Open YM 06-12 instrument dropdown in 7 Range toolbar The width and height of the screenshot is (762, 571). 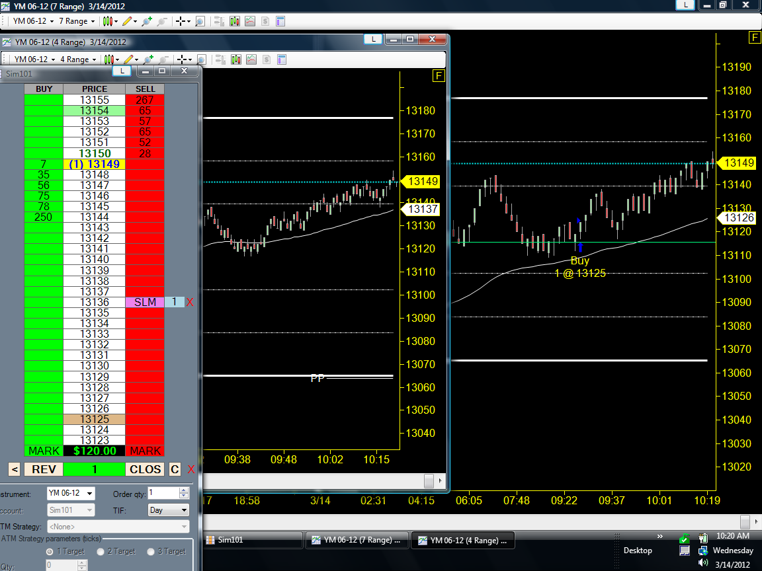tap(33, 21)
